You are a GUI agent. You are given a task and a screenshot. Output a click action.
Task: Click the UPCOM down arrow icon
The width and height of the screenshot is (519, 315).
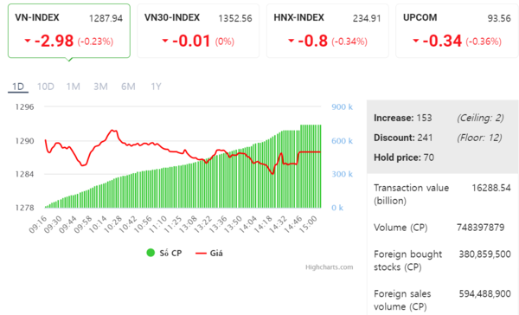(416, 41)
